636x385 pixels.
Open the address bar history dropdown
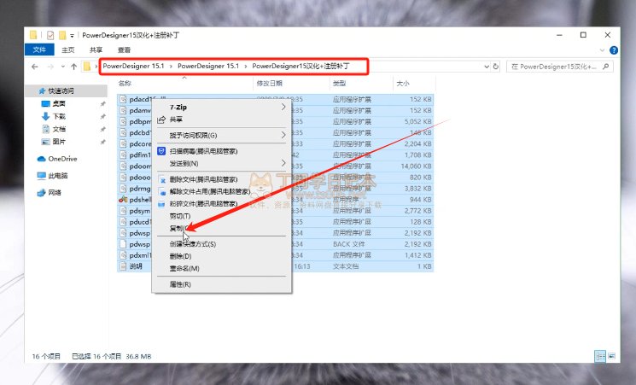tap(487, 67)
